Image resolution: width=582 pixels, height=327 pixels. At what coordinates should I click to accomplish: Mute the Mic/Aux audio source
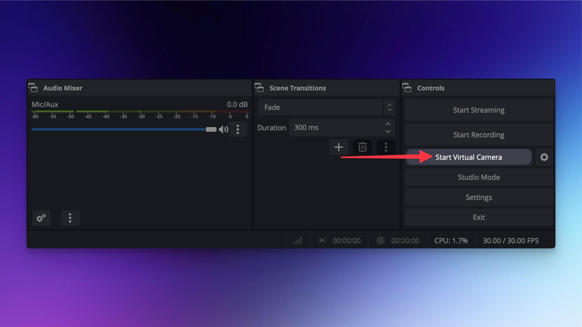224,129
